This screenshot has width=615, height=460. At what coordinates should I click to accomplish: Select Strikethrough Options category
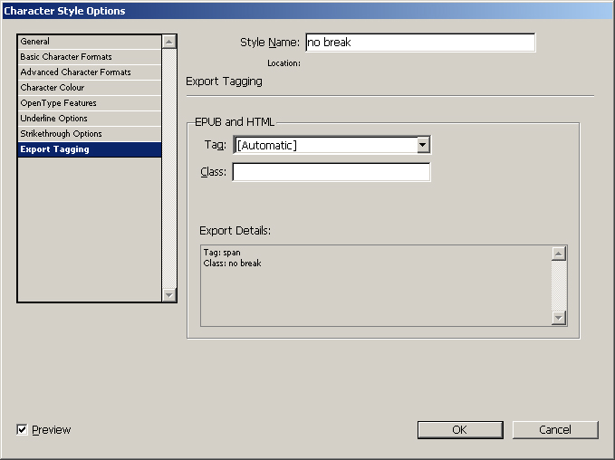tap(90, 134)
